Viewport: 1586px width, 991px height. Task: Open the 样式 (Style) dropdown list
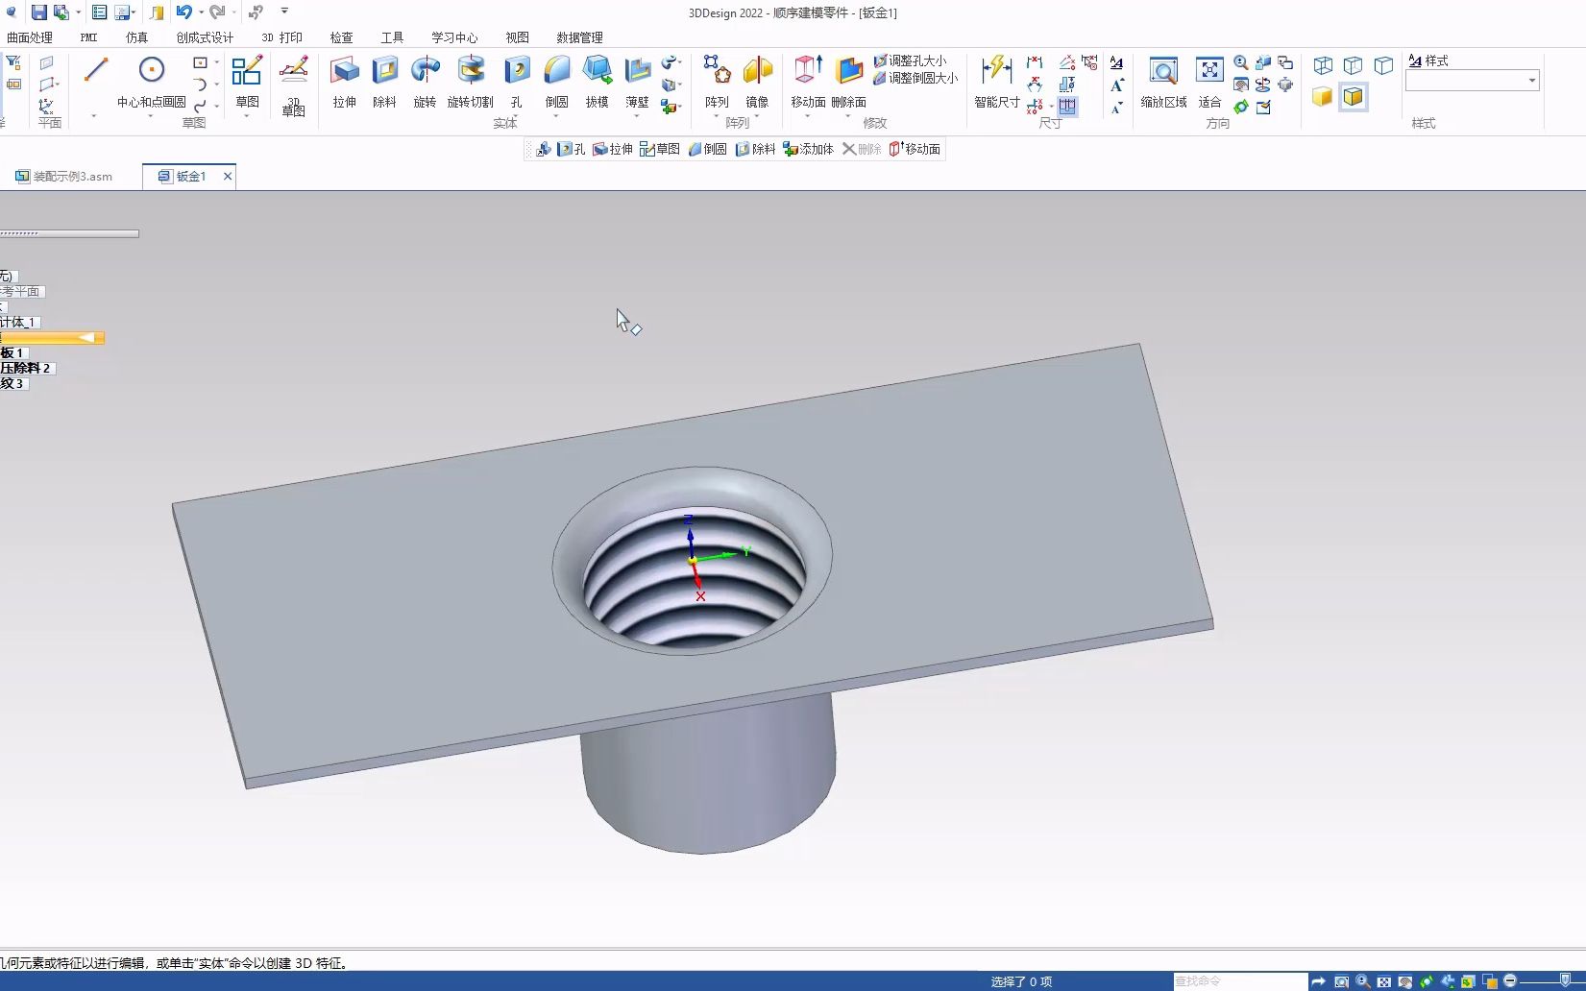pyautogui.click(x=1533, y=80)
